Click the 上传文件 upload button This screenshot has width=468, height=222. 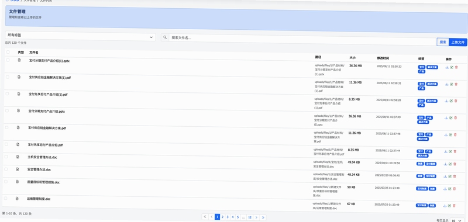(458, 42)
